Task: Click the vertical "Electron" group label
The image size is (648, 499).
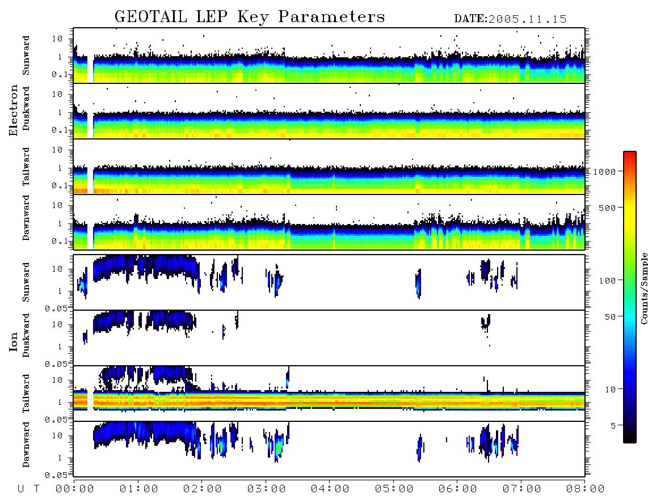Action: [x=13, y=111]
